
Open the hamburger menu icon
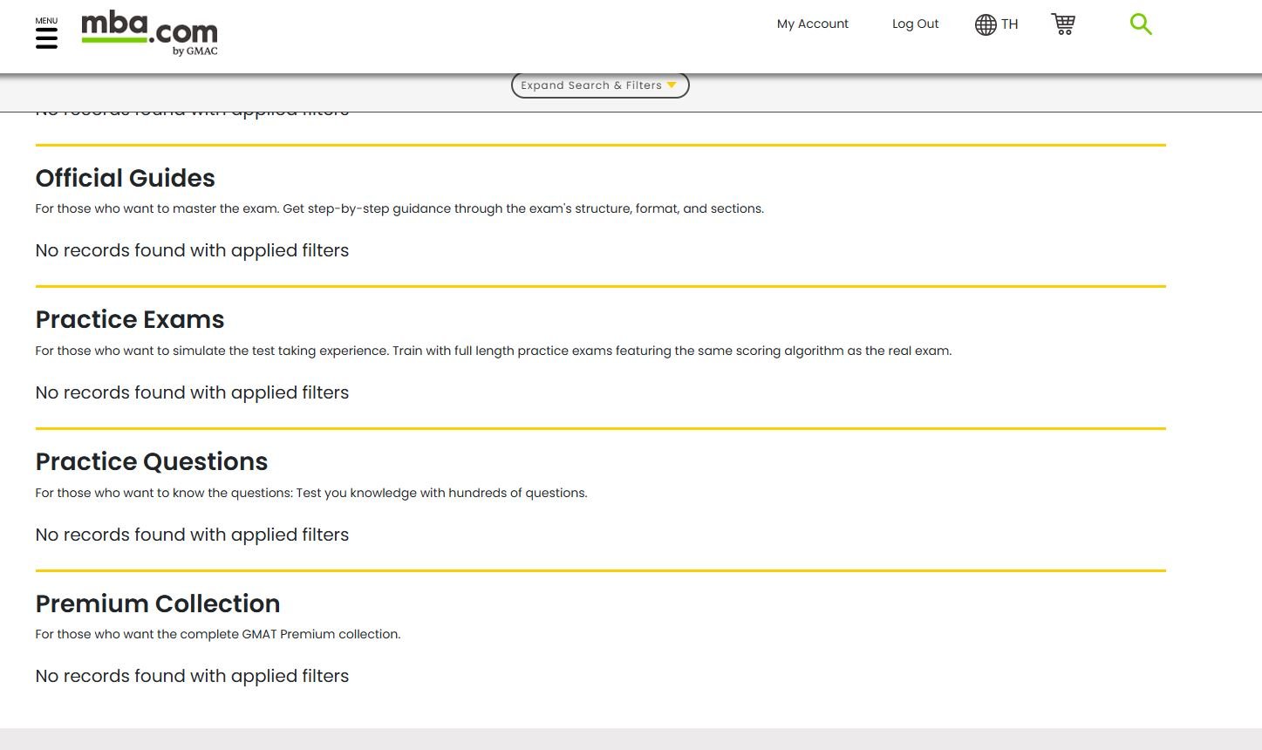point(46,38)
